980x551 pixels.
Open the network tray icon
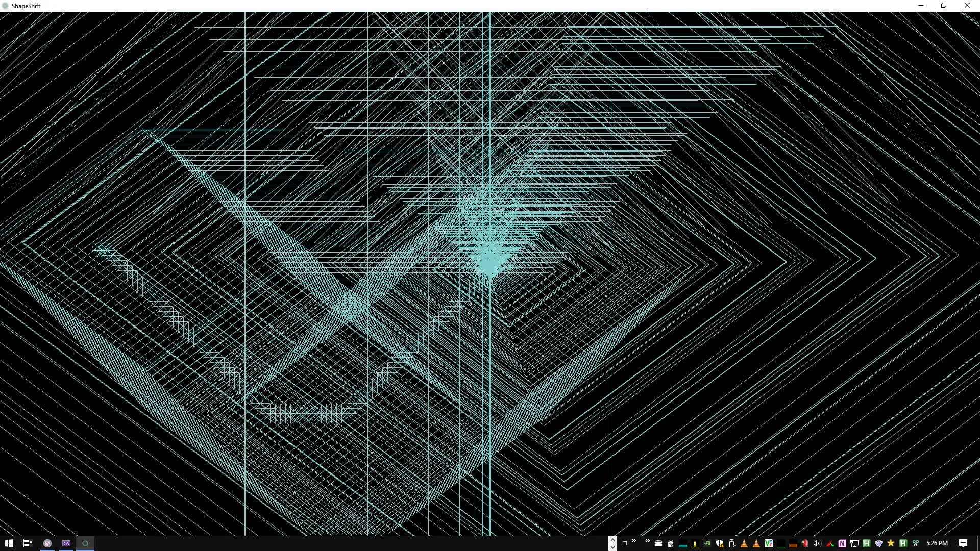coord(854,543)
